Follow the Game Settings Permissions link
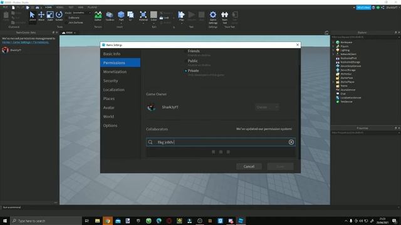The width and height of the screenshot is (401, 225). click(26, 42)
